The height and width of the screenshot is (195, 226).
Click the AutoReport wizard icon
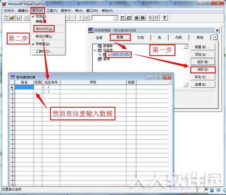coord(157,18)
